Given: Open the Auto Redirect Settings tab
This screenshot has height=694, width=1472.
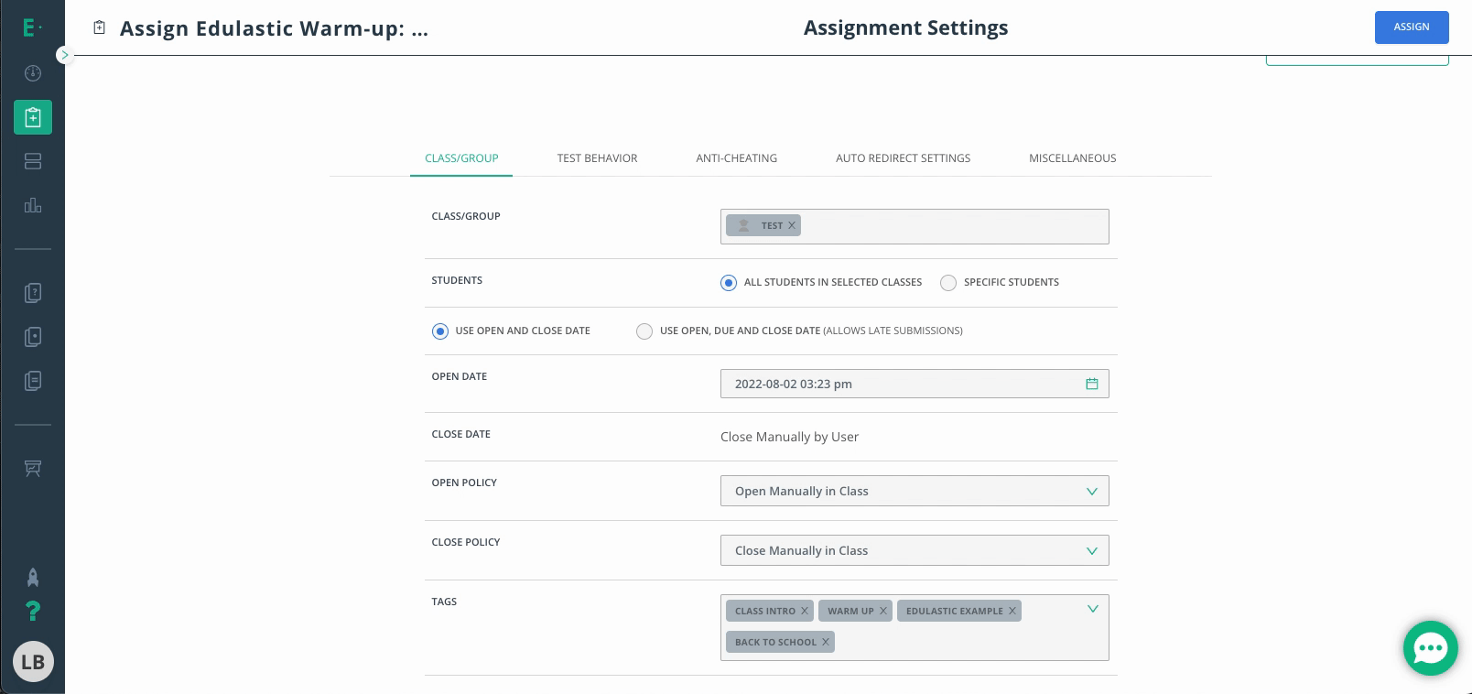Looking at the screenshot, I should coord(903,158).
